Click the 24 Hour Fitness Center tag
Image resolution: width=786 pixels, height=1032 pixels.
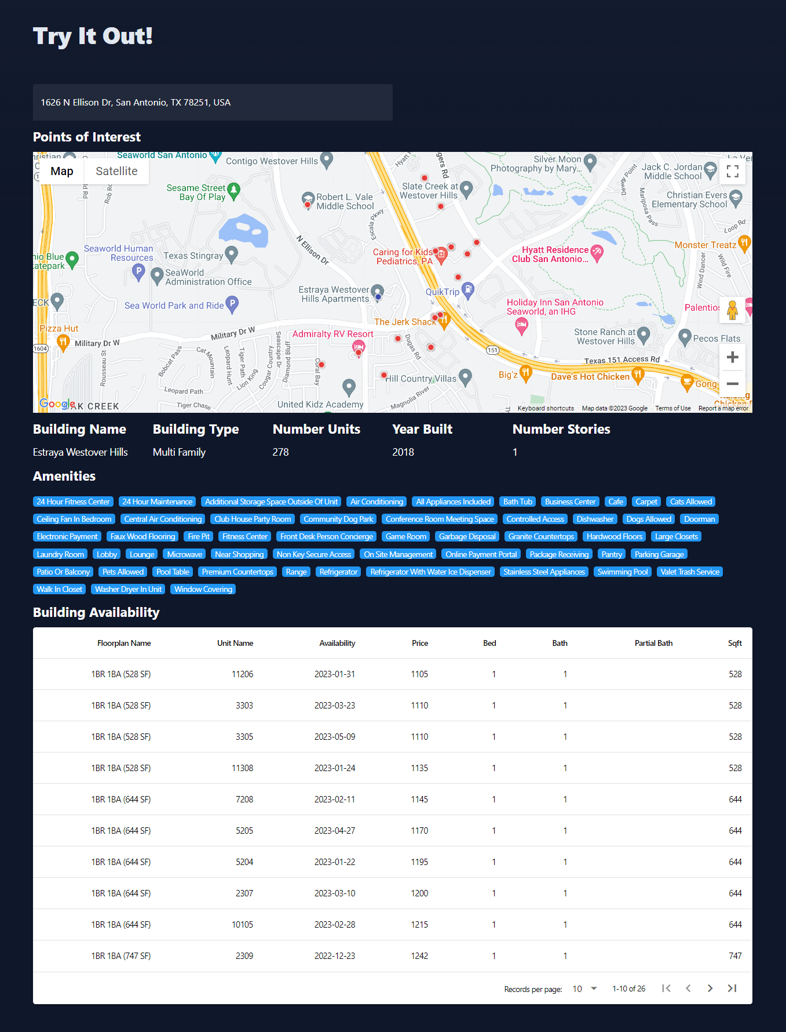tap(73, 502)
